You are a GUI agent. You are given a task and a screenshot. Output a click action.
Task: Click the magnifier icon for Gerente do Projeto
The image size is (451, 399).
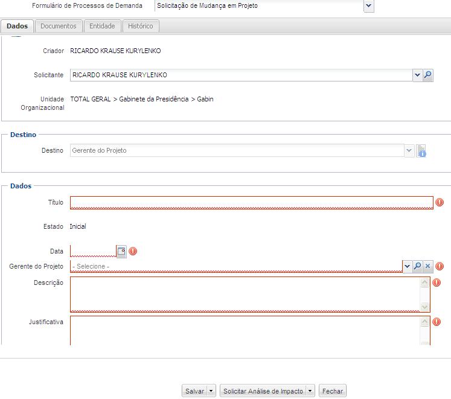click(417, 266)
